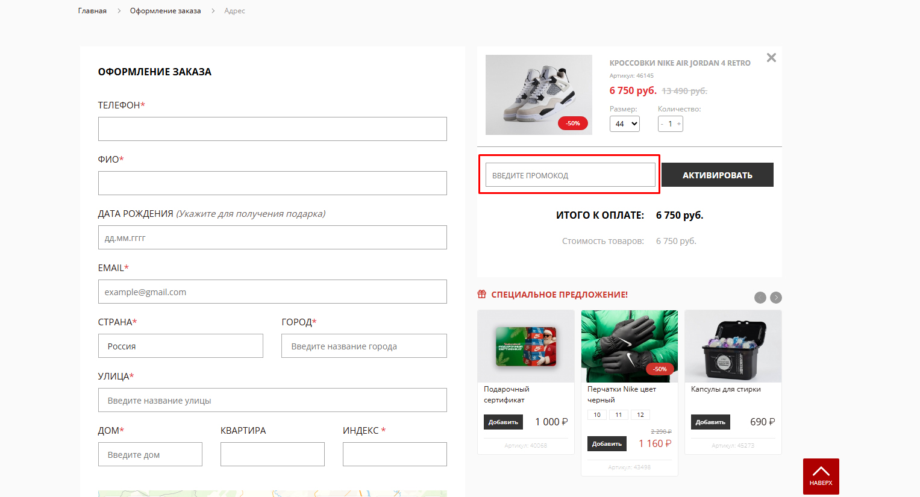Image resolution: width=920 pixels, height=497 pixels.
Task: Click the Адрес breadcrumb text
Action: [235, 11]
